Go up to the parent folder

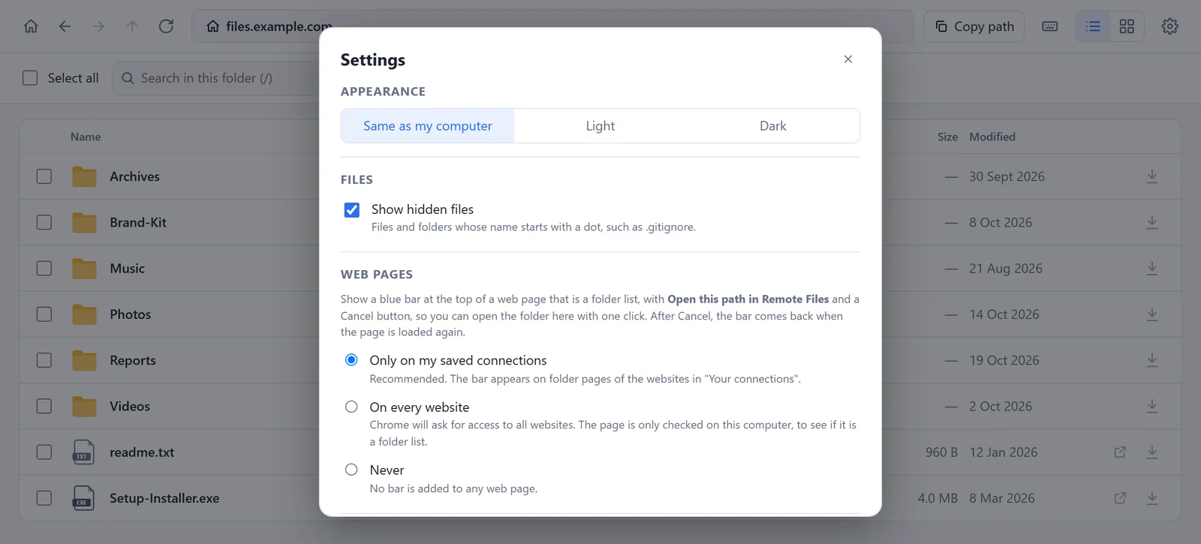(x=132, y=26)
